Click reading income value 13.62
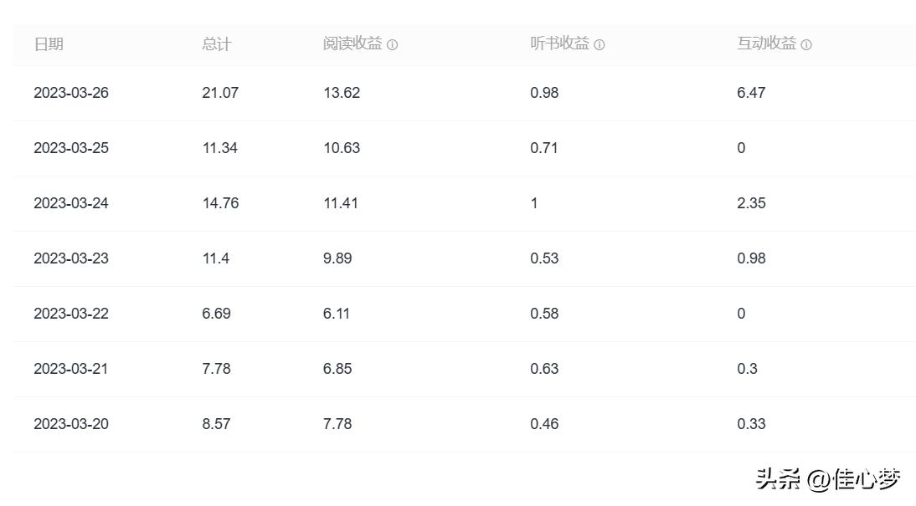Screen dimensions: 916x506 pos(342,93)
